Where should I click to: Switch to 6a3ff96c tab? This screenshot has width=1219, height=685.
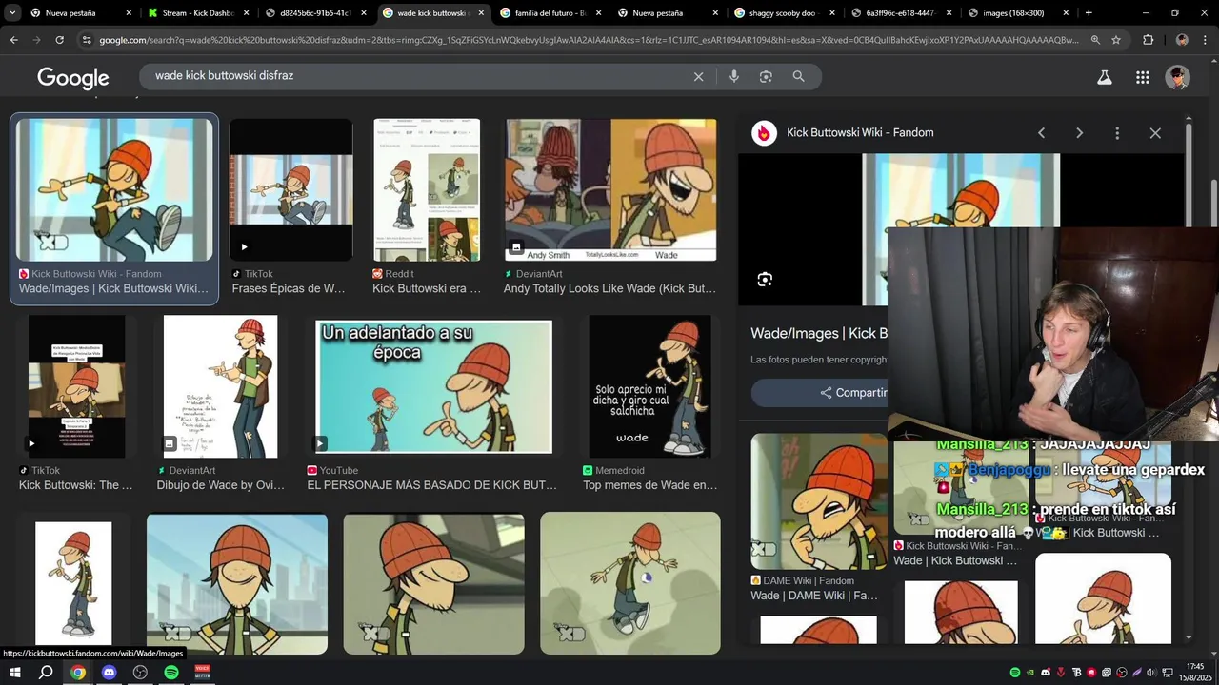click(903, 13)
